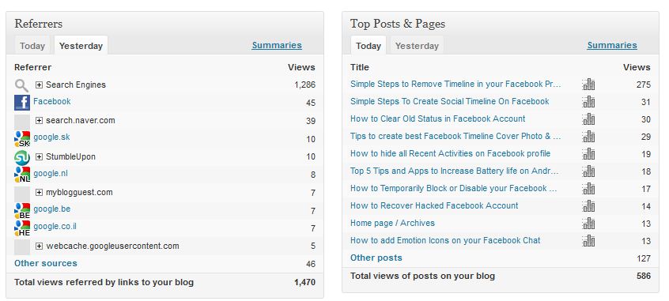Viewport: 669px width, 301px height.
Task: Switch Top Posts panel to Yesterday tab
Action: 417,46
